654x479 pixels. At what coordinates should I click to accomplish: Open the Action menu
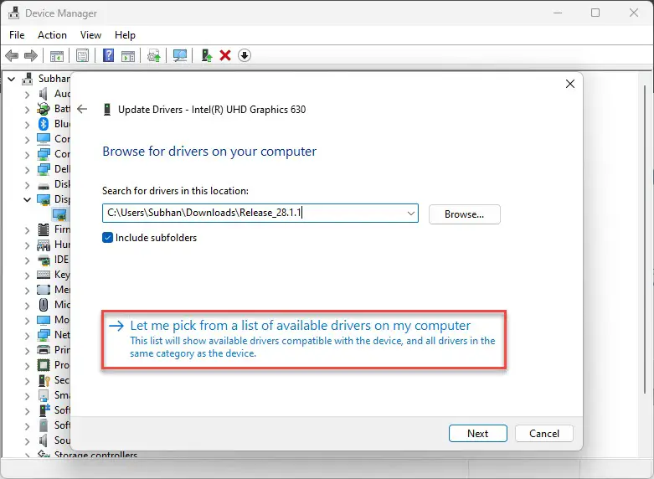(52, 35)
